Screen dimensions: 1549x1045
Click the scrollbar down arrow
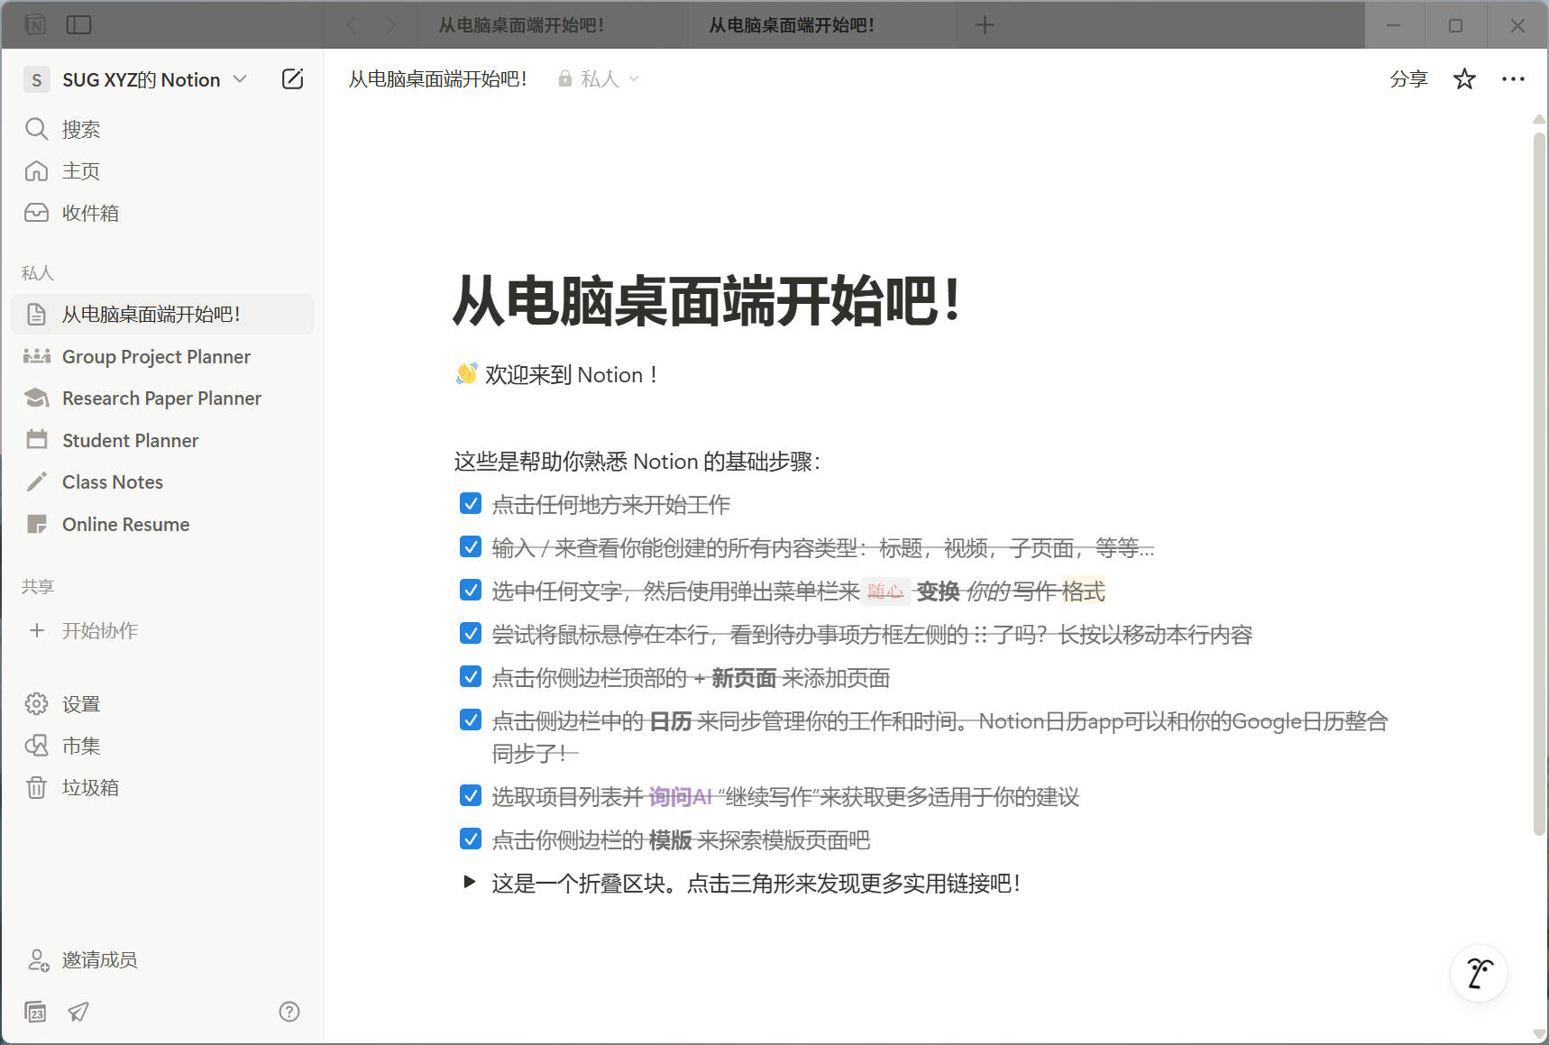point(1539,1034)
